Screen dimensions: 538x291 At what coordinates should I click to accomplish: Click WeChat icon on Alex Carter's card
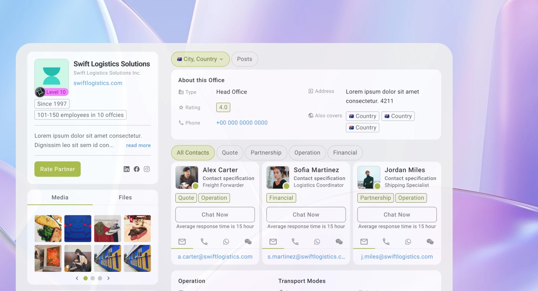tap(248, 242)
